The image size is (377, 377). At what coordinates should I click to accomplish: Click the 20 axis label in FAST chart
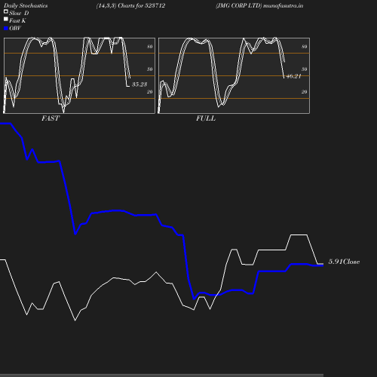150,92
